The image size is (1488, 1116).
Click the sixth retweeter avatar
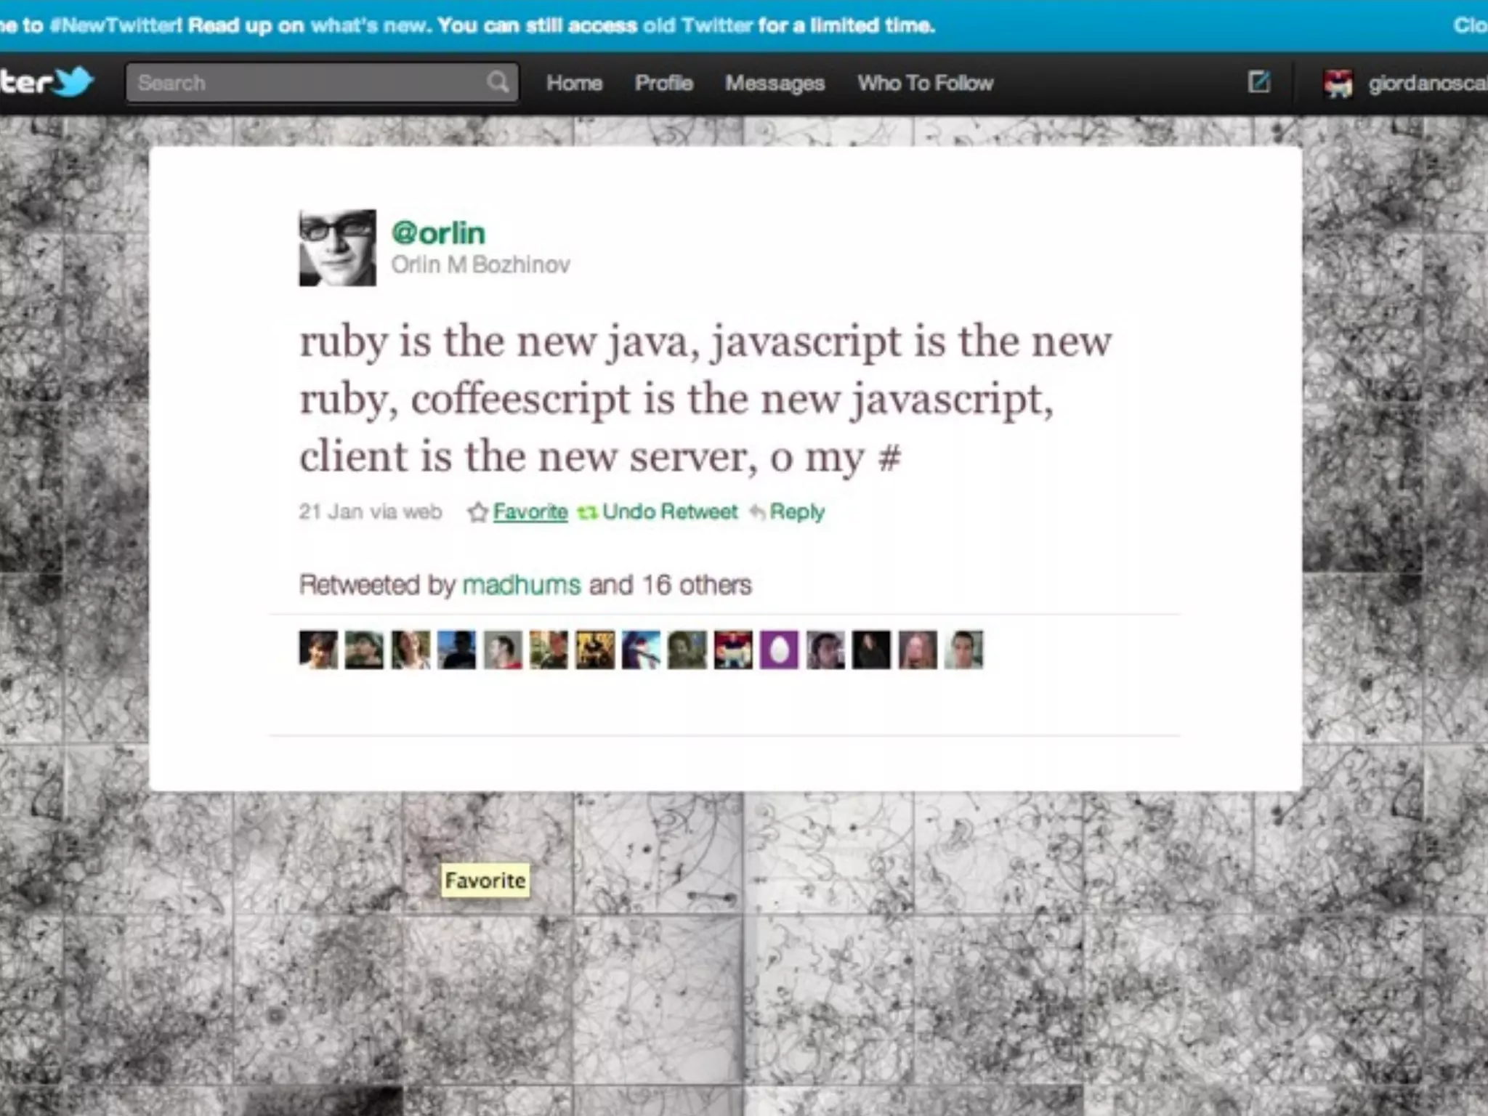pos(549,650)
